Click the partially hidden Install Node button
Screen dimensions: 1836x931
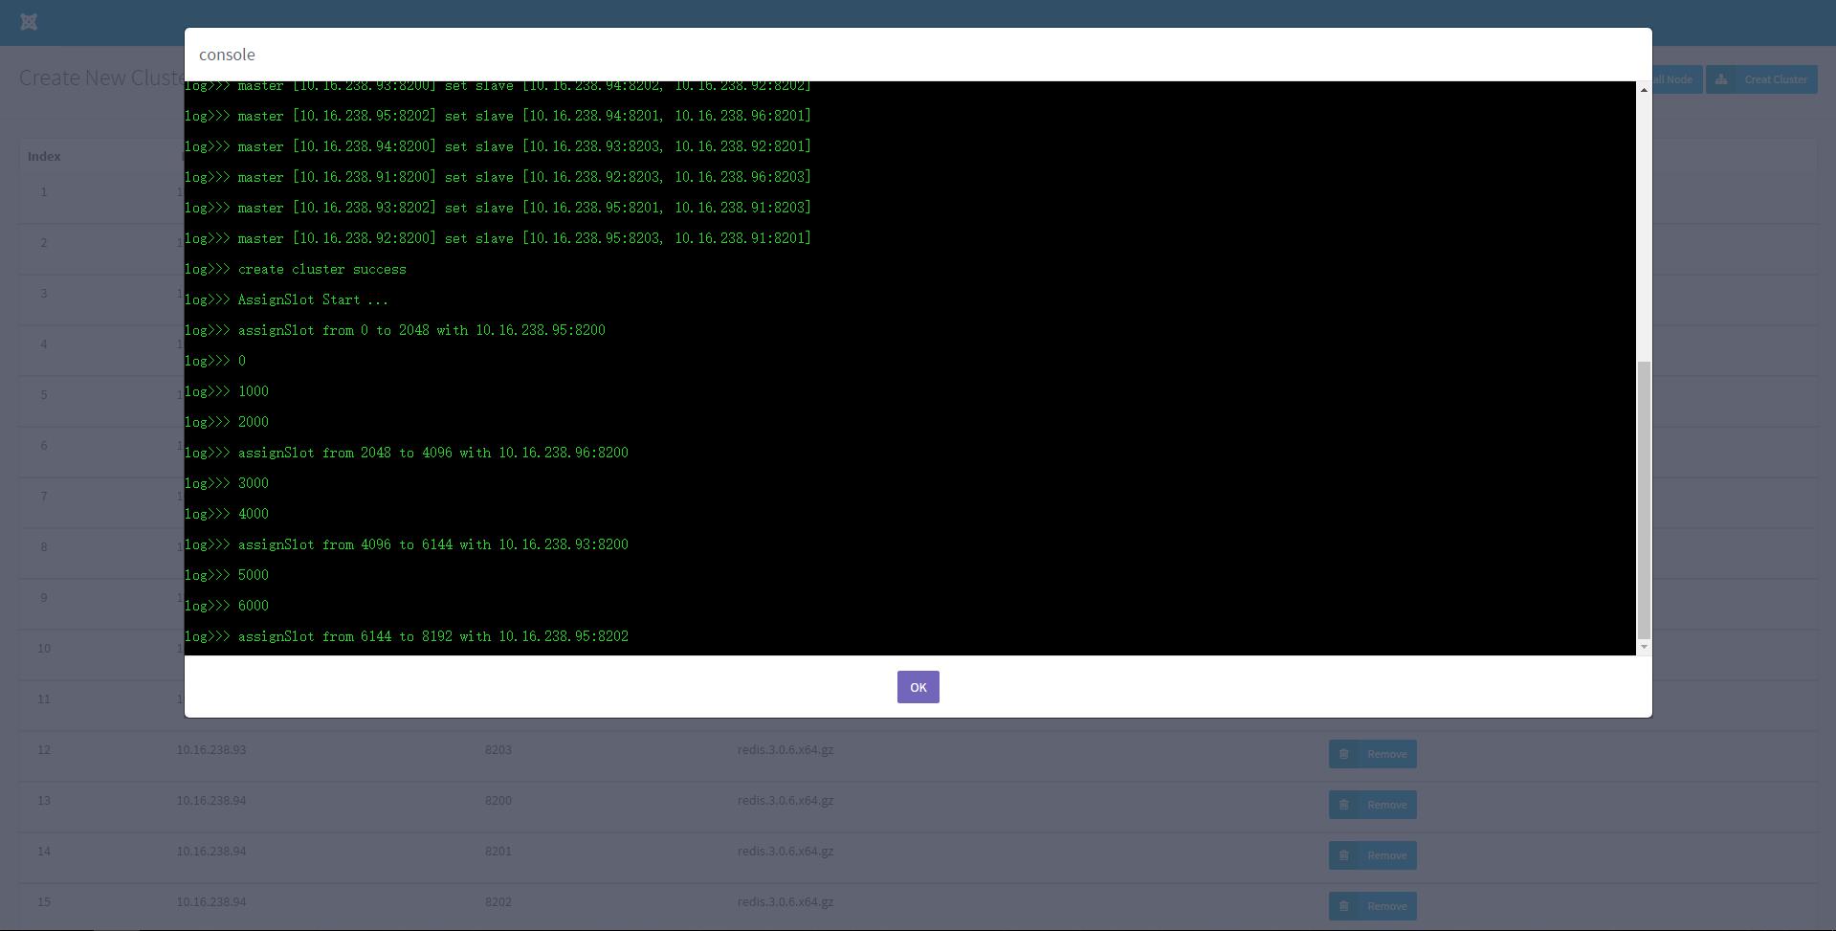click(x=1676, y=79)
